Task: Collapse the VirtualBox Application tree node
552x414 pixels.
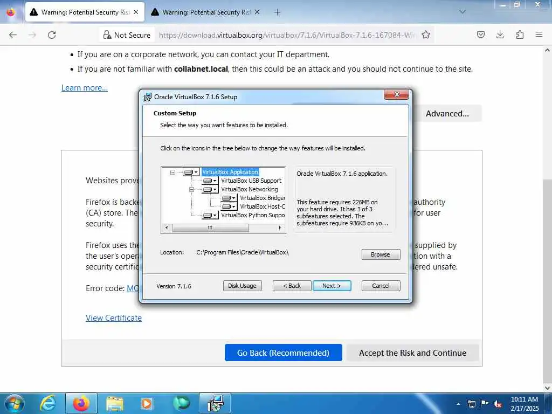Action: [x=172, y=172]
